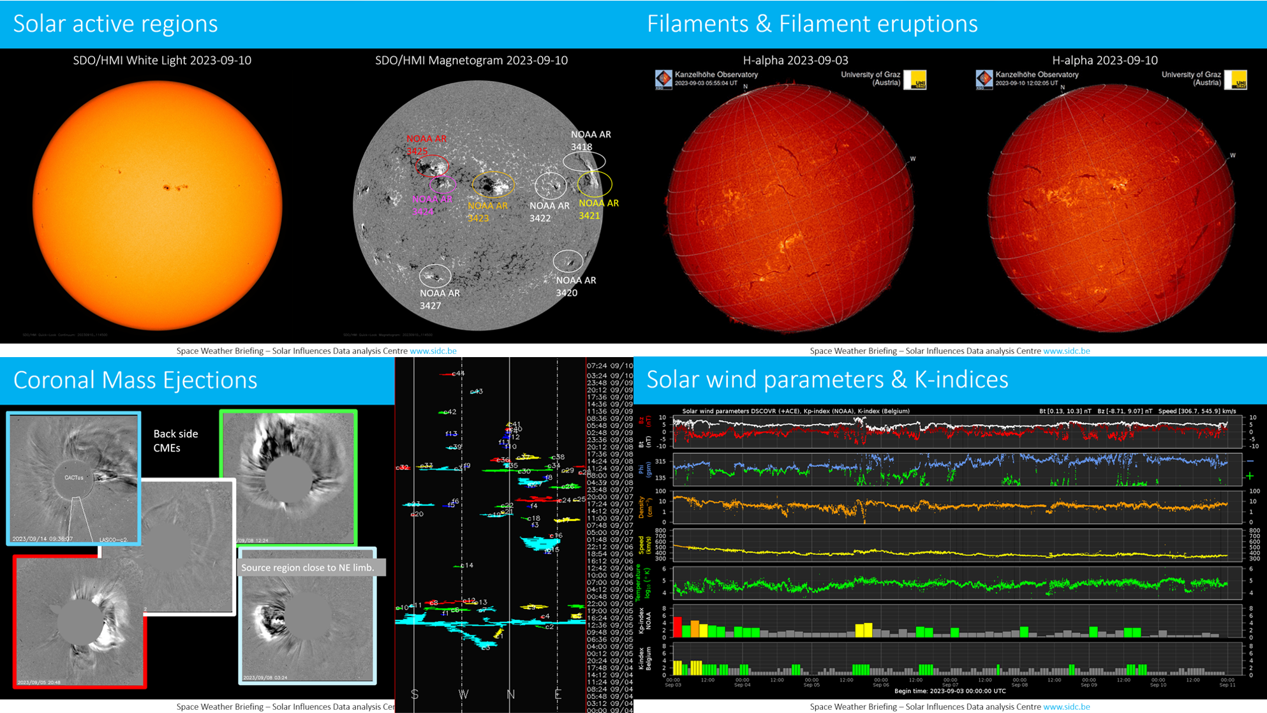The image size is (1267, 713).
Task: Click the red ellipse marking region 3425
Action: [432, 166]
